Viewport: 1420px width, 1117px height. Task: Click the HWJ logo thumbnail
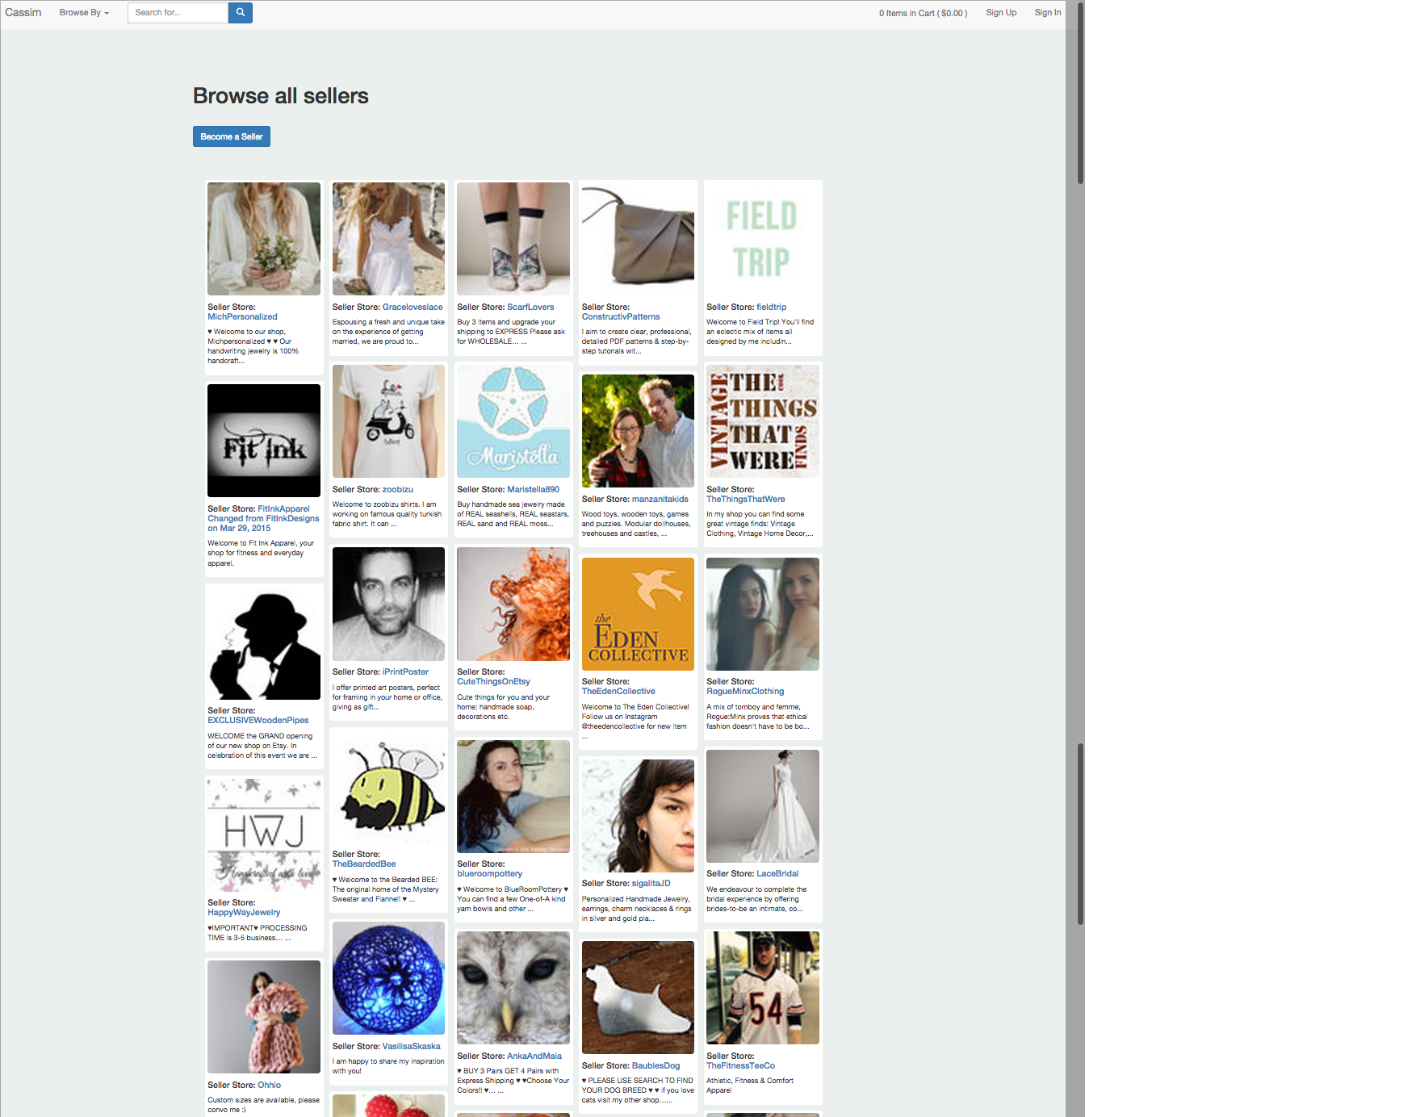pos(264,835)
